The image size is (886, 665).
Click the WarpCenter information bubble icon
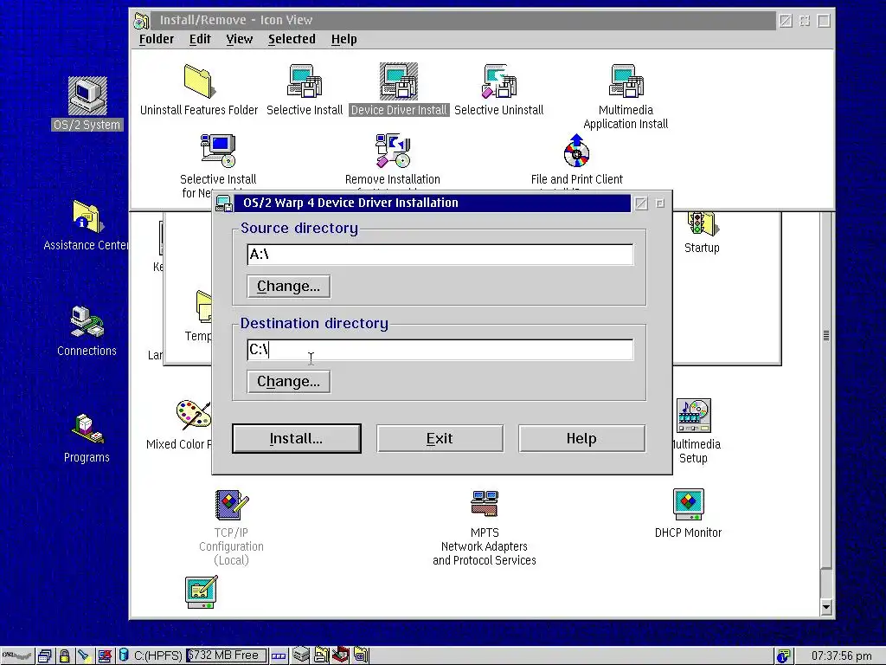783,656
